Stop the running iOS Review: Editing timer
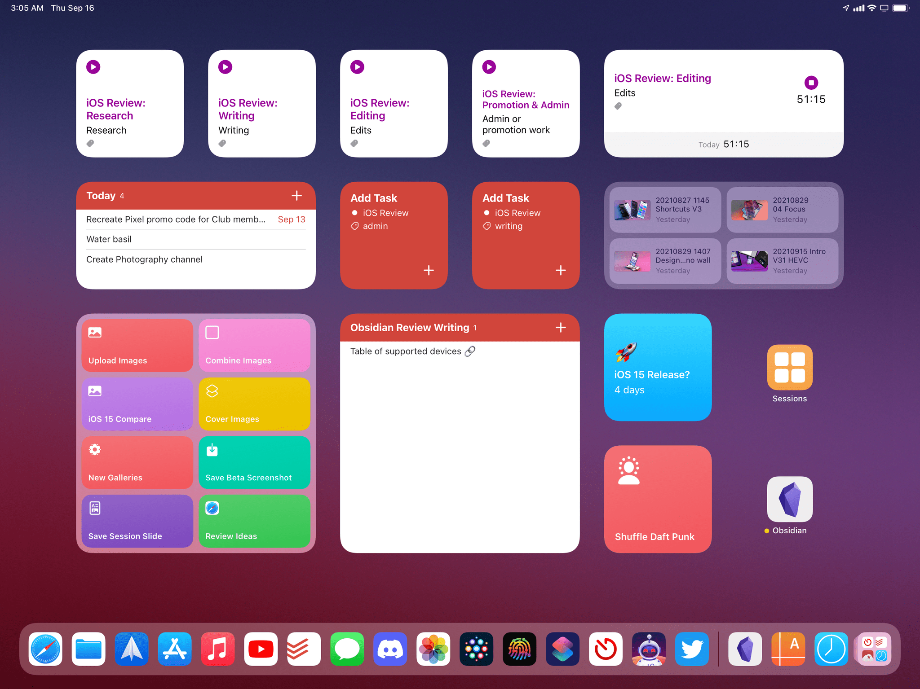 click(811, 83)
